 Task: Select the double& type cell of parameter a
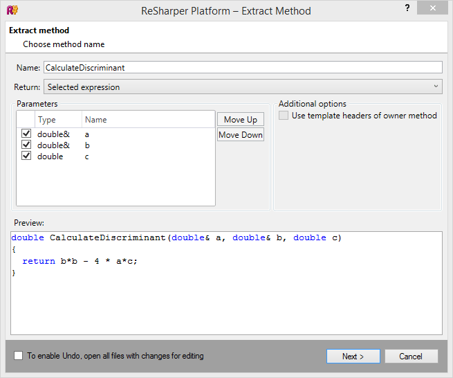53,134
